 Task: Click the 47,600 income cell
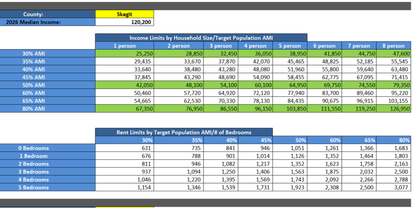(x=393, y=54)
